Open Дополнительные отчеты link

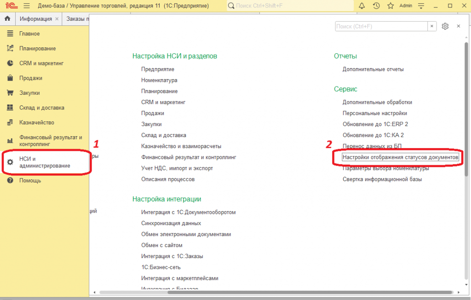point(373,69)
